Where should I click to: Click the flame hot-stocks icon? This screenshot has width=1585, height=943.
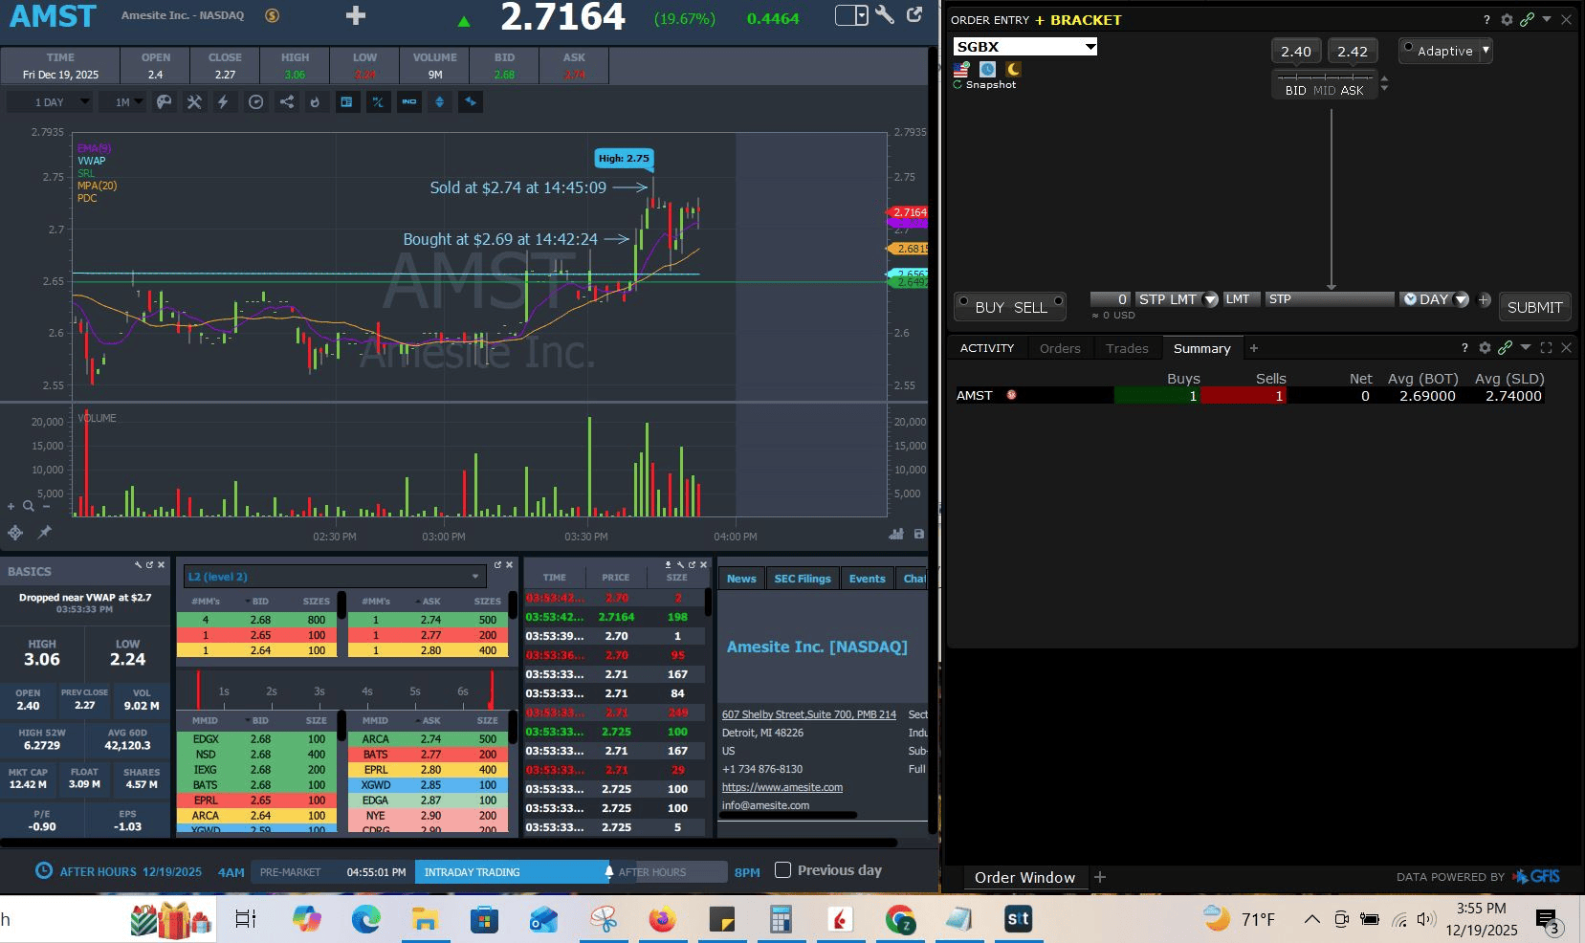(x=315, y=101)
